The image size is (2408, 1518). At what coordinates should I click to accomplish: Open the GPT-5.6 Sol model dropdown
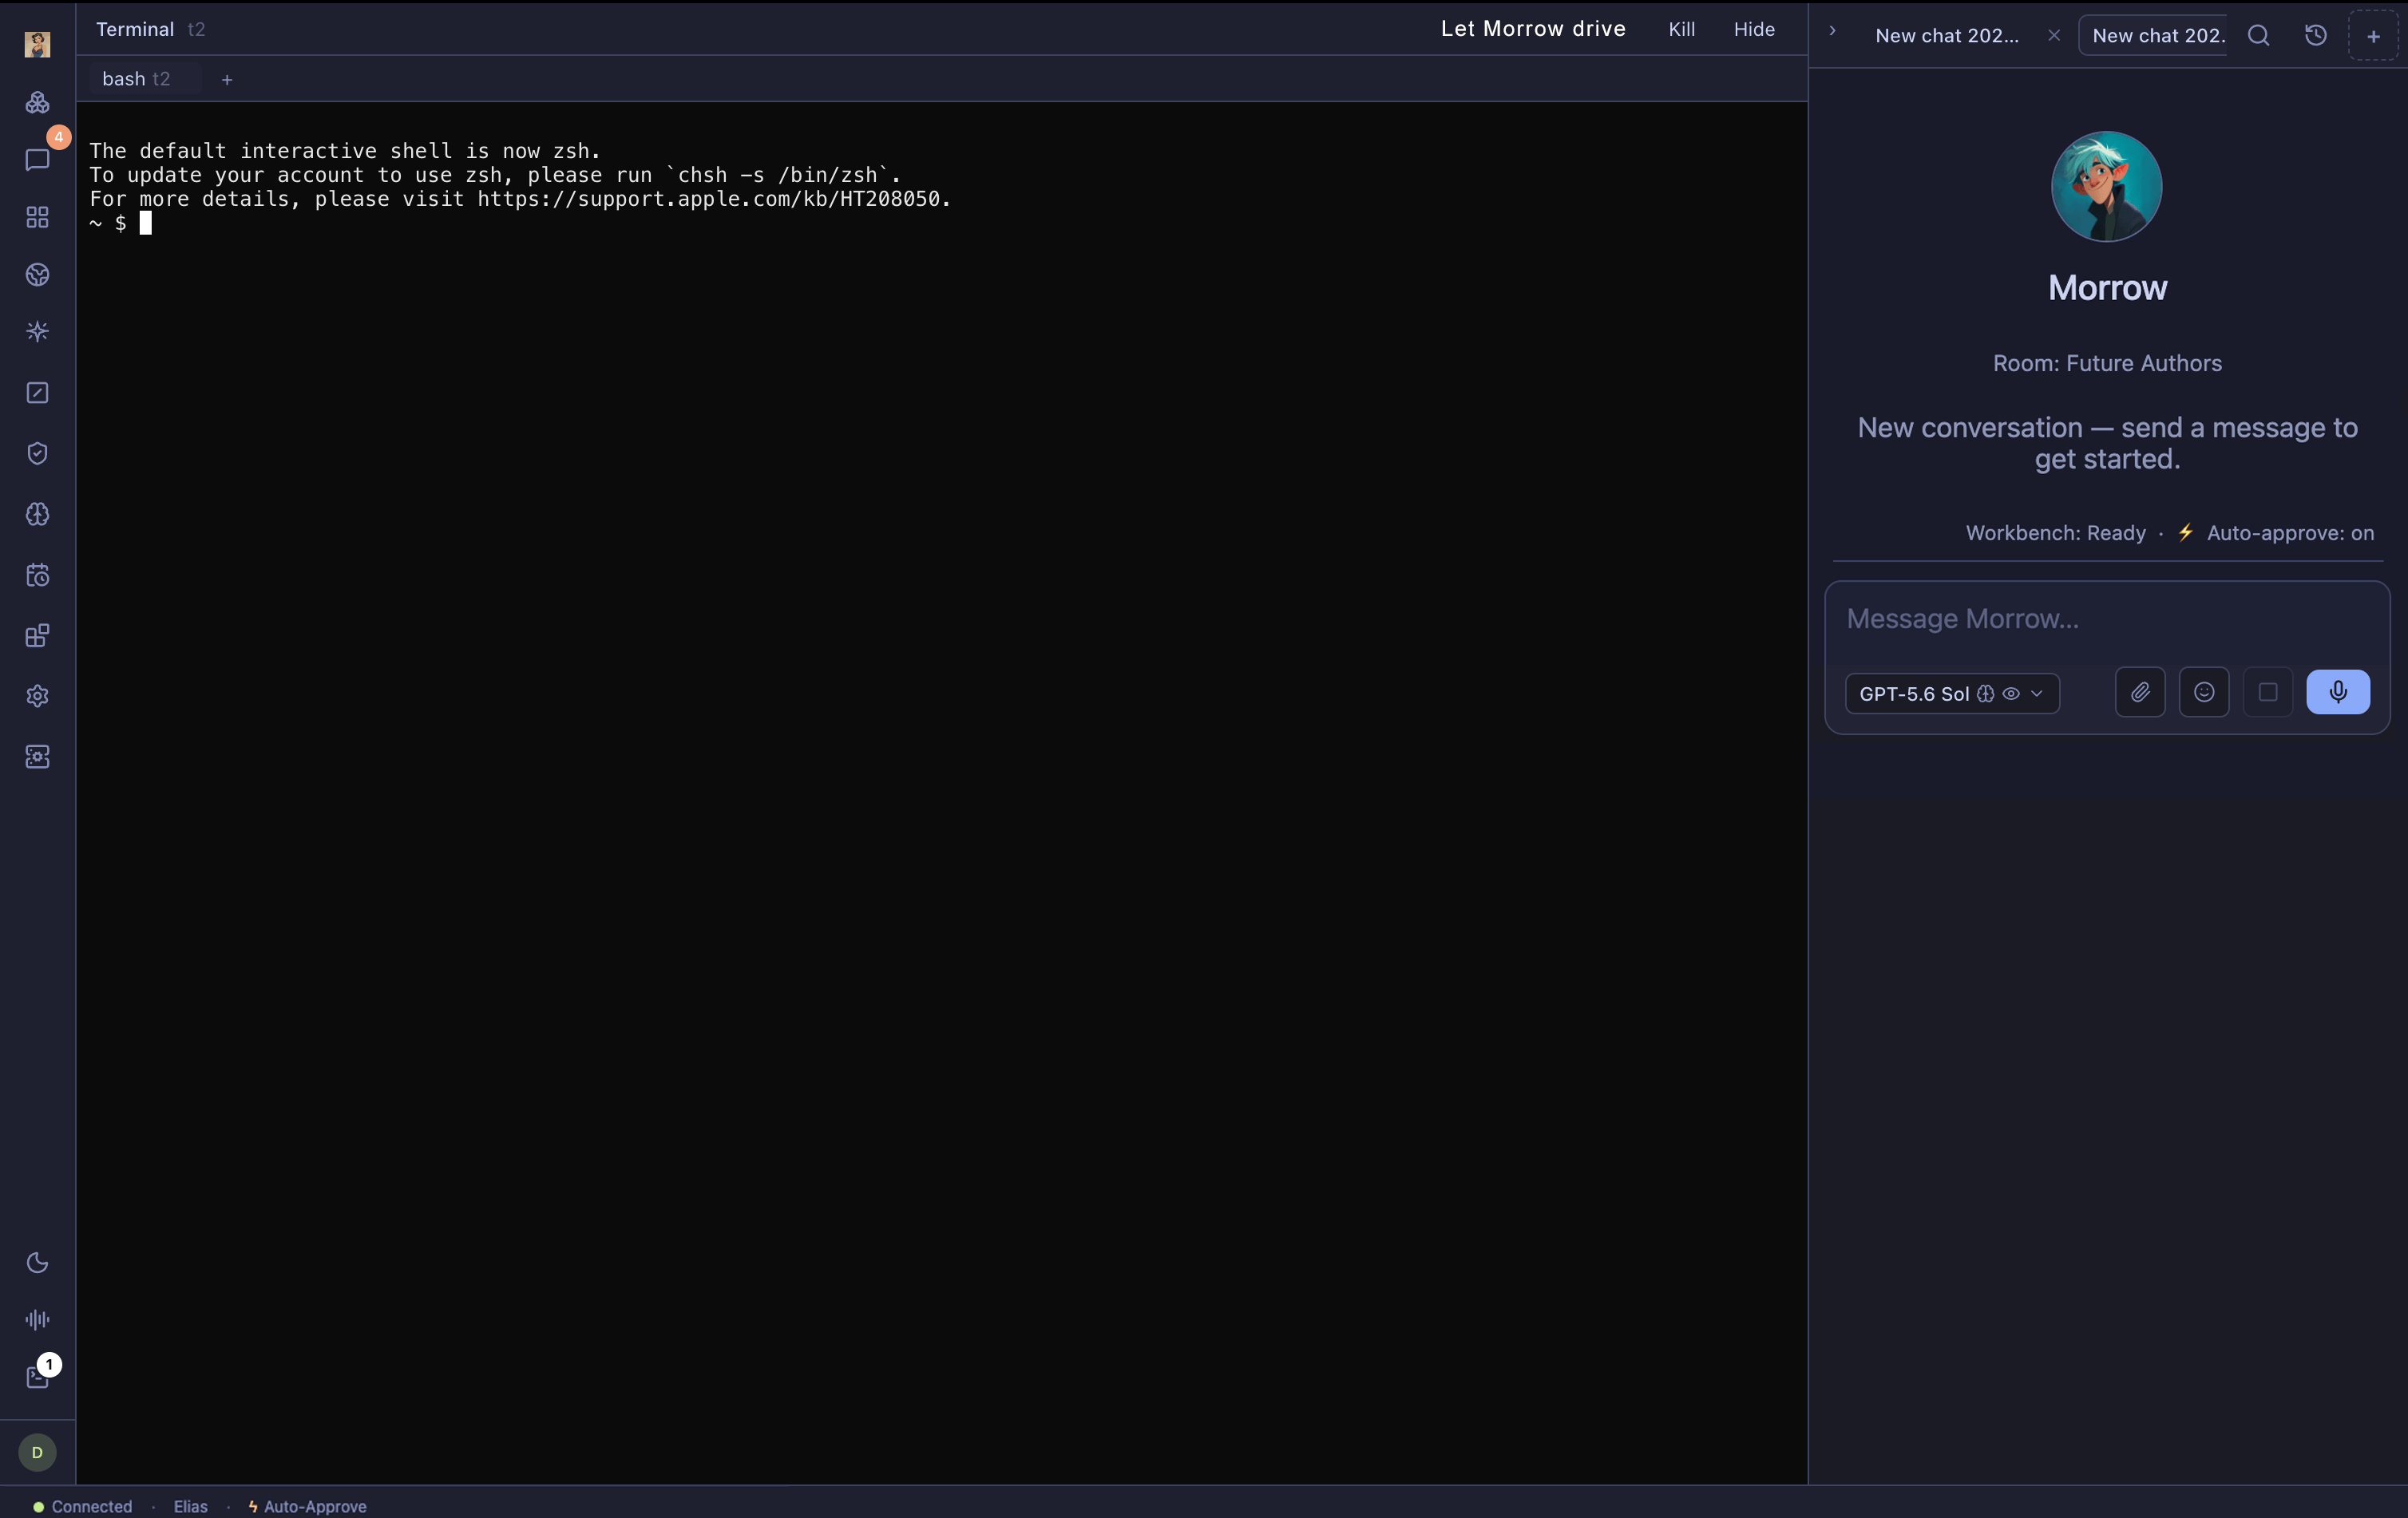pyautogui.click(x=1952, y=694)
